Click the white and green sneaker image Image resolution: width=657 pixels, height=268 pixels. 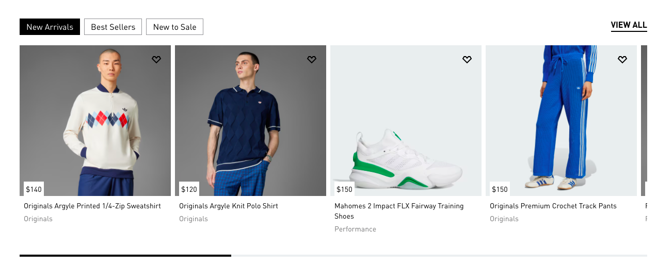406,154
